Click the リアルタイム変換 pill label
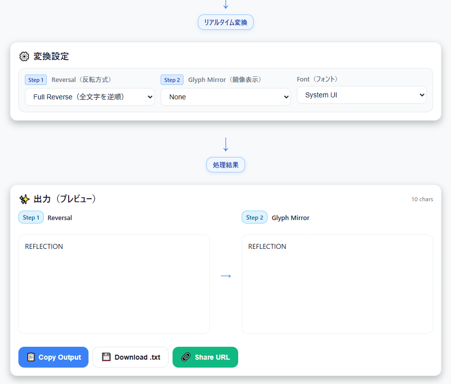 coord(226,22)
